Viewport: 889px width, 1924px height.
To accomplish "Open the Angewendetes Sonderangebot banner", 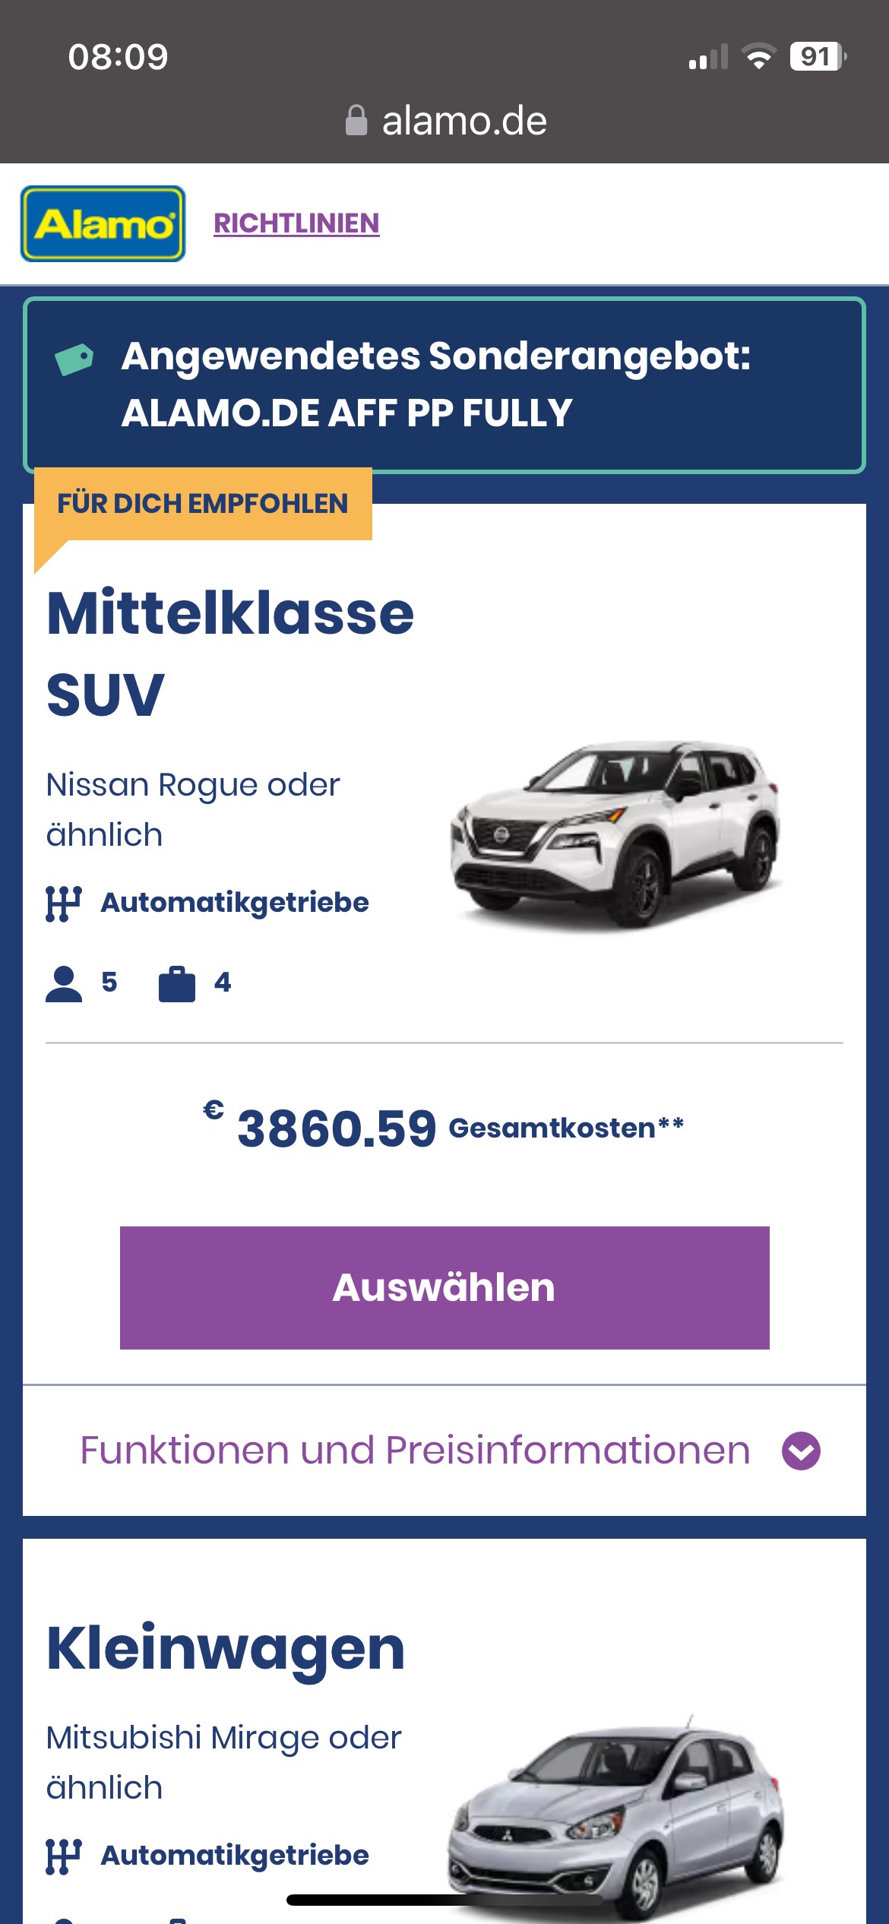I will [444, 385].
